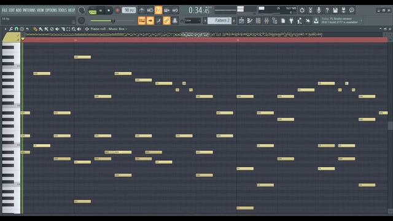
Task: Go to next pattern with right arrow
Action: 234,20
